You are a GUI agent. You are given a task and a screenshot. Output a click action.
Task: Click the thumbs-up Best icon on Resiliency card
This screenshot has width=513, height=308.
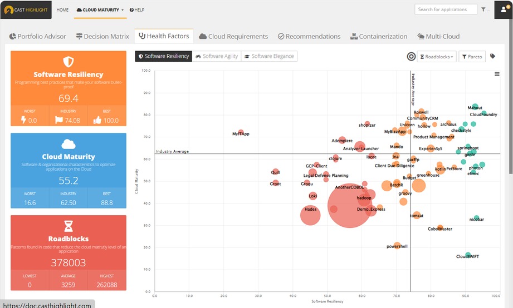(97, 120)
